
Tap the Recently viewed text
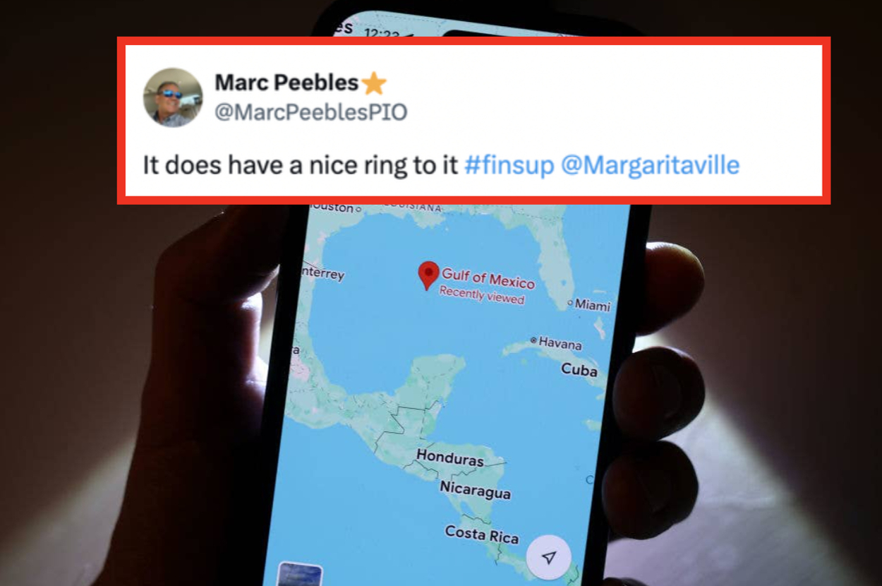pyautogui.click(x=482, y=294)
